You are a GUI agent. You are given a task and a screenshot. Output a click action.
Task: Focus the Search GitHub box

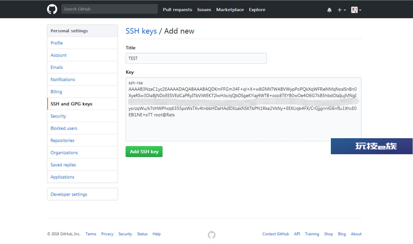(x=109, y=9)
